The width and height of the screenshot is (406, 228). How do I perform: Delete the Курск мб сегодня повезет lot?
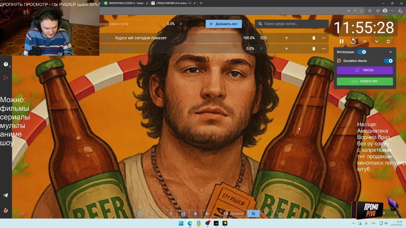coord(314,38)
